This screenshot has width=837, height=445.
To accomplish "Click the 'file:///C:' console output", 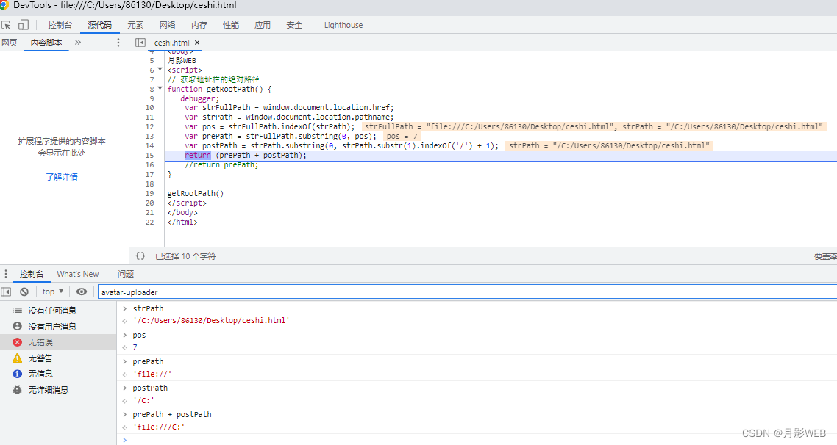I will [x=159, y=427].
